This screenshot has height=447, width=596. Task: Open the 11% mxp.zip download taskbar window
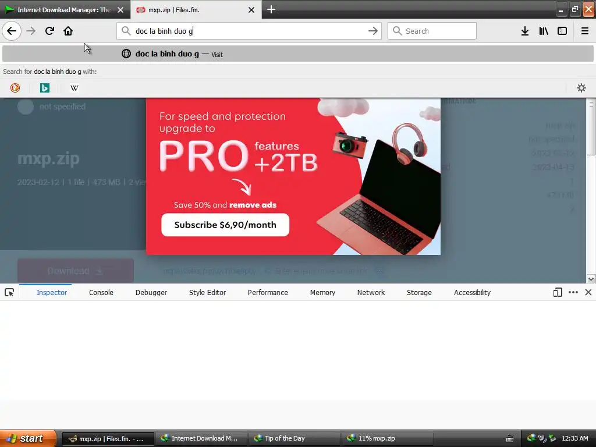[388, 439]
